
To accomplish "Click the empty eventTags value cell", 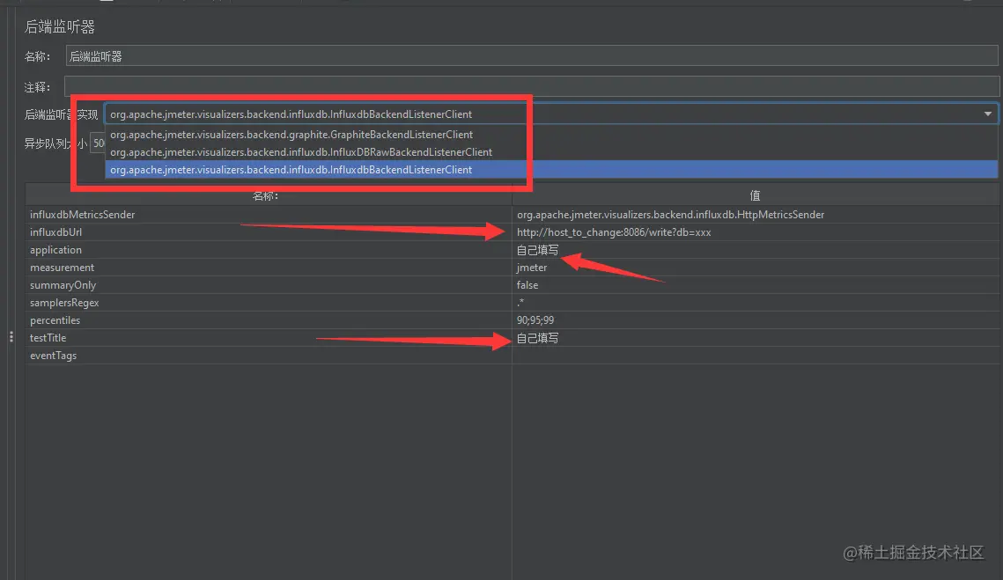I will (756, 355).
